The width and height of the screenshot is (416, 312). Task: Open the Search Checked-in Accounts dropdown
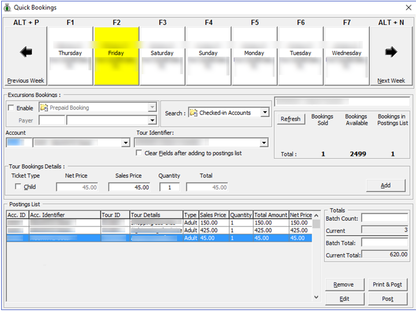[265, 112]
